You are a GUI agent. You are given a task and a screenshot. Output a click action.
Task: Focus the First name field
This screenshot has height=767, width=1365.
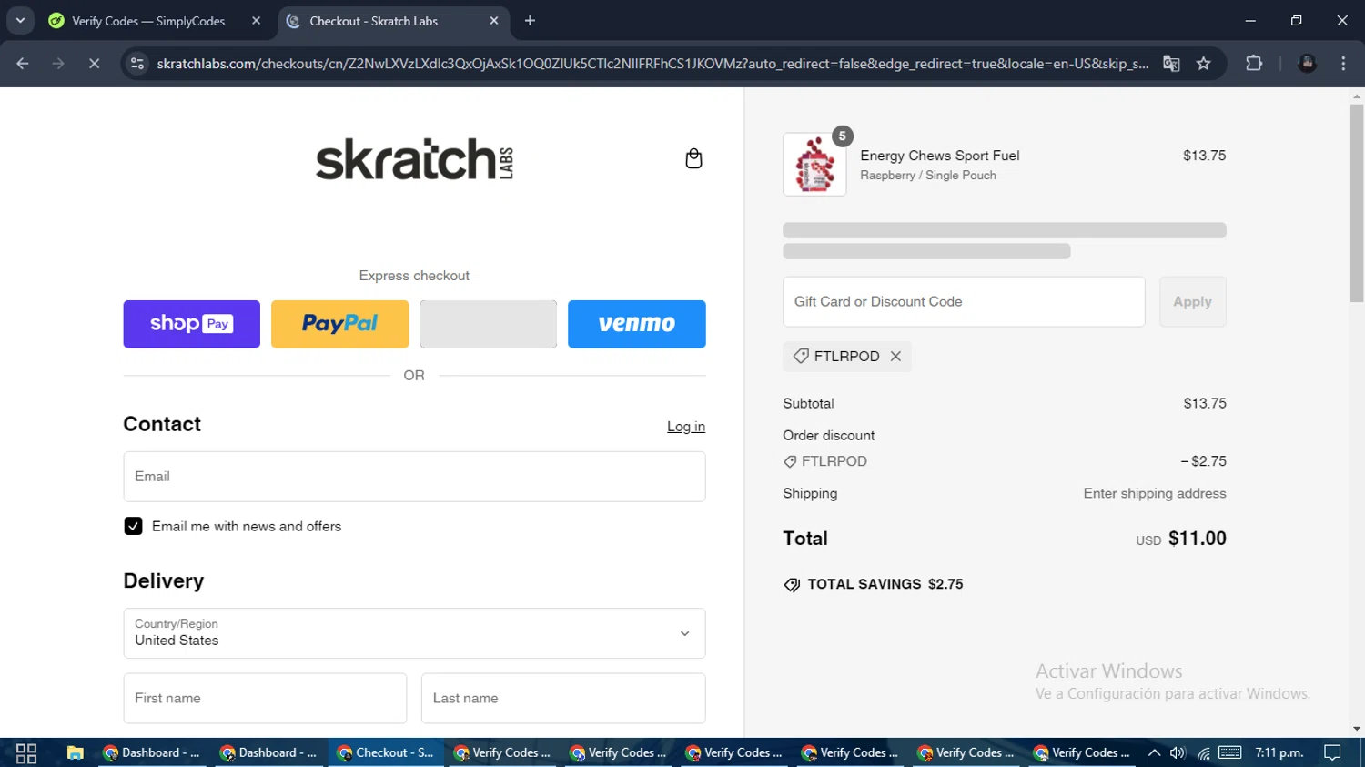coord(265,698)
